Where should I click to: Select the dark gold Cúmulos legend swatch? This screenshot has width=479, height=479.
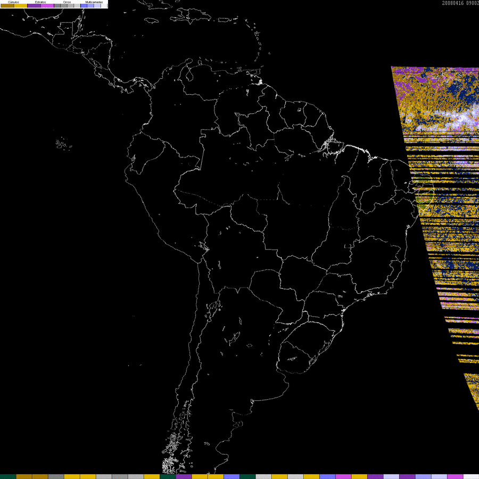point(7,5)
